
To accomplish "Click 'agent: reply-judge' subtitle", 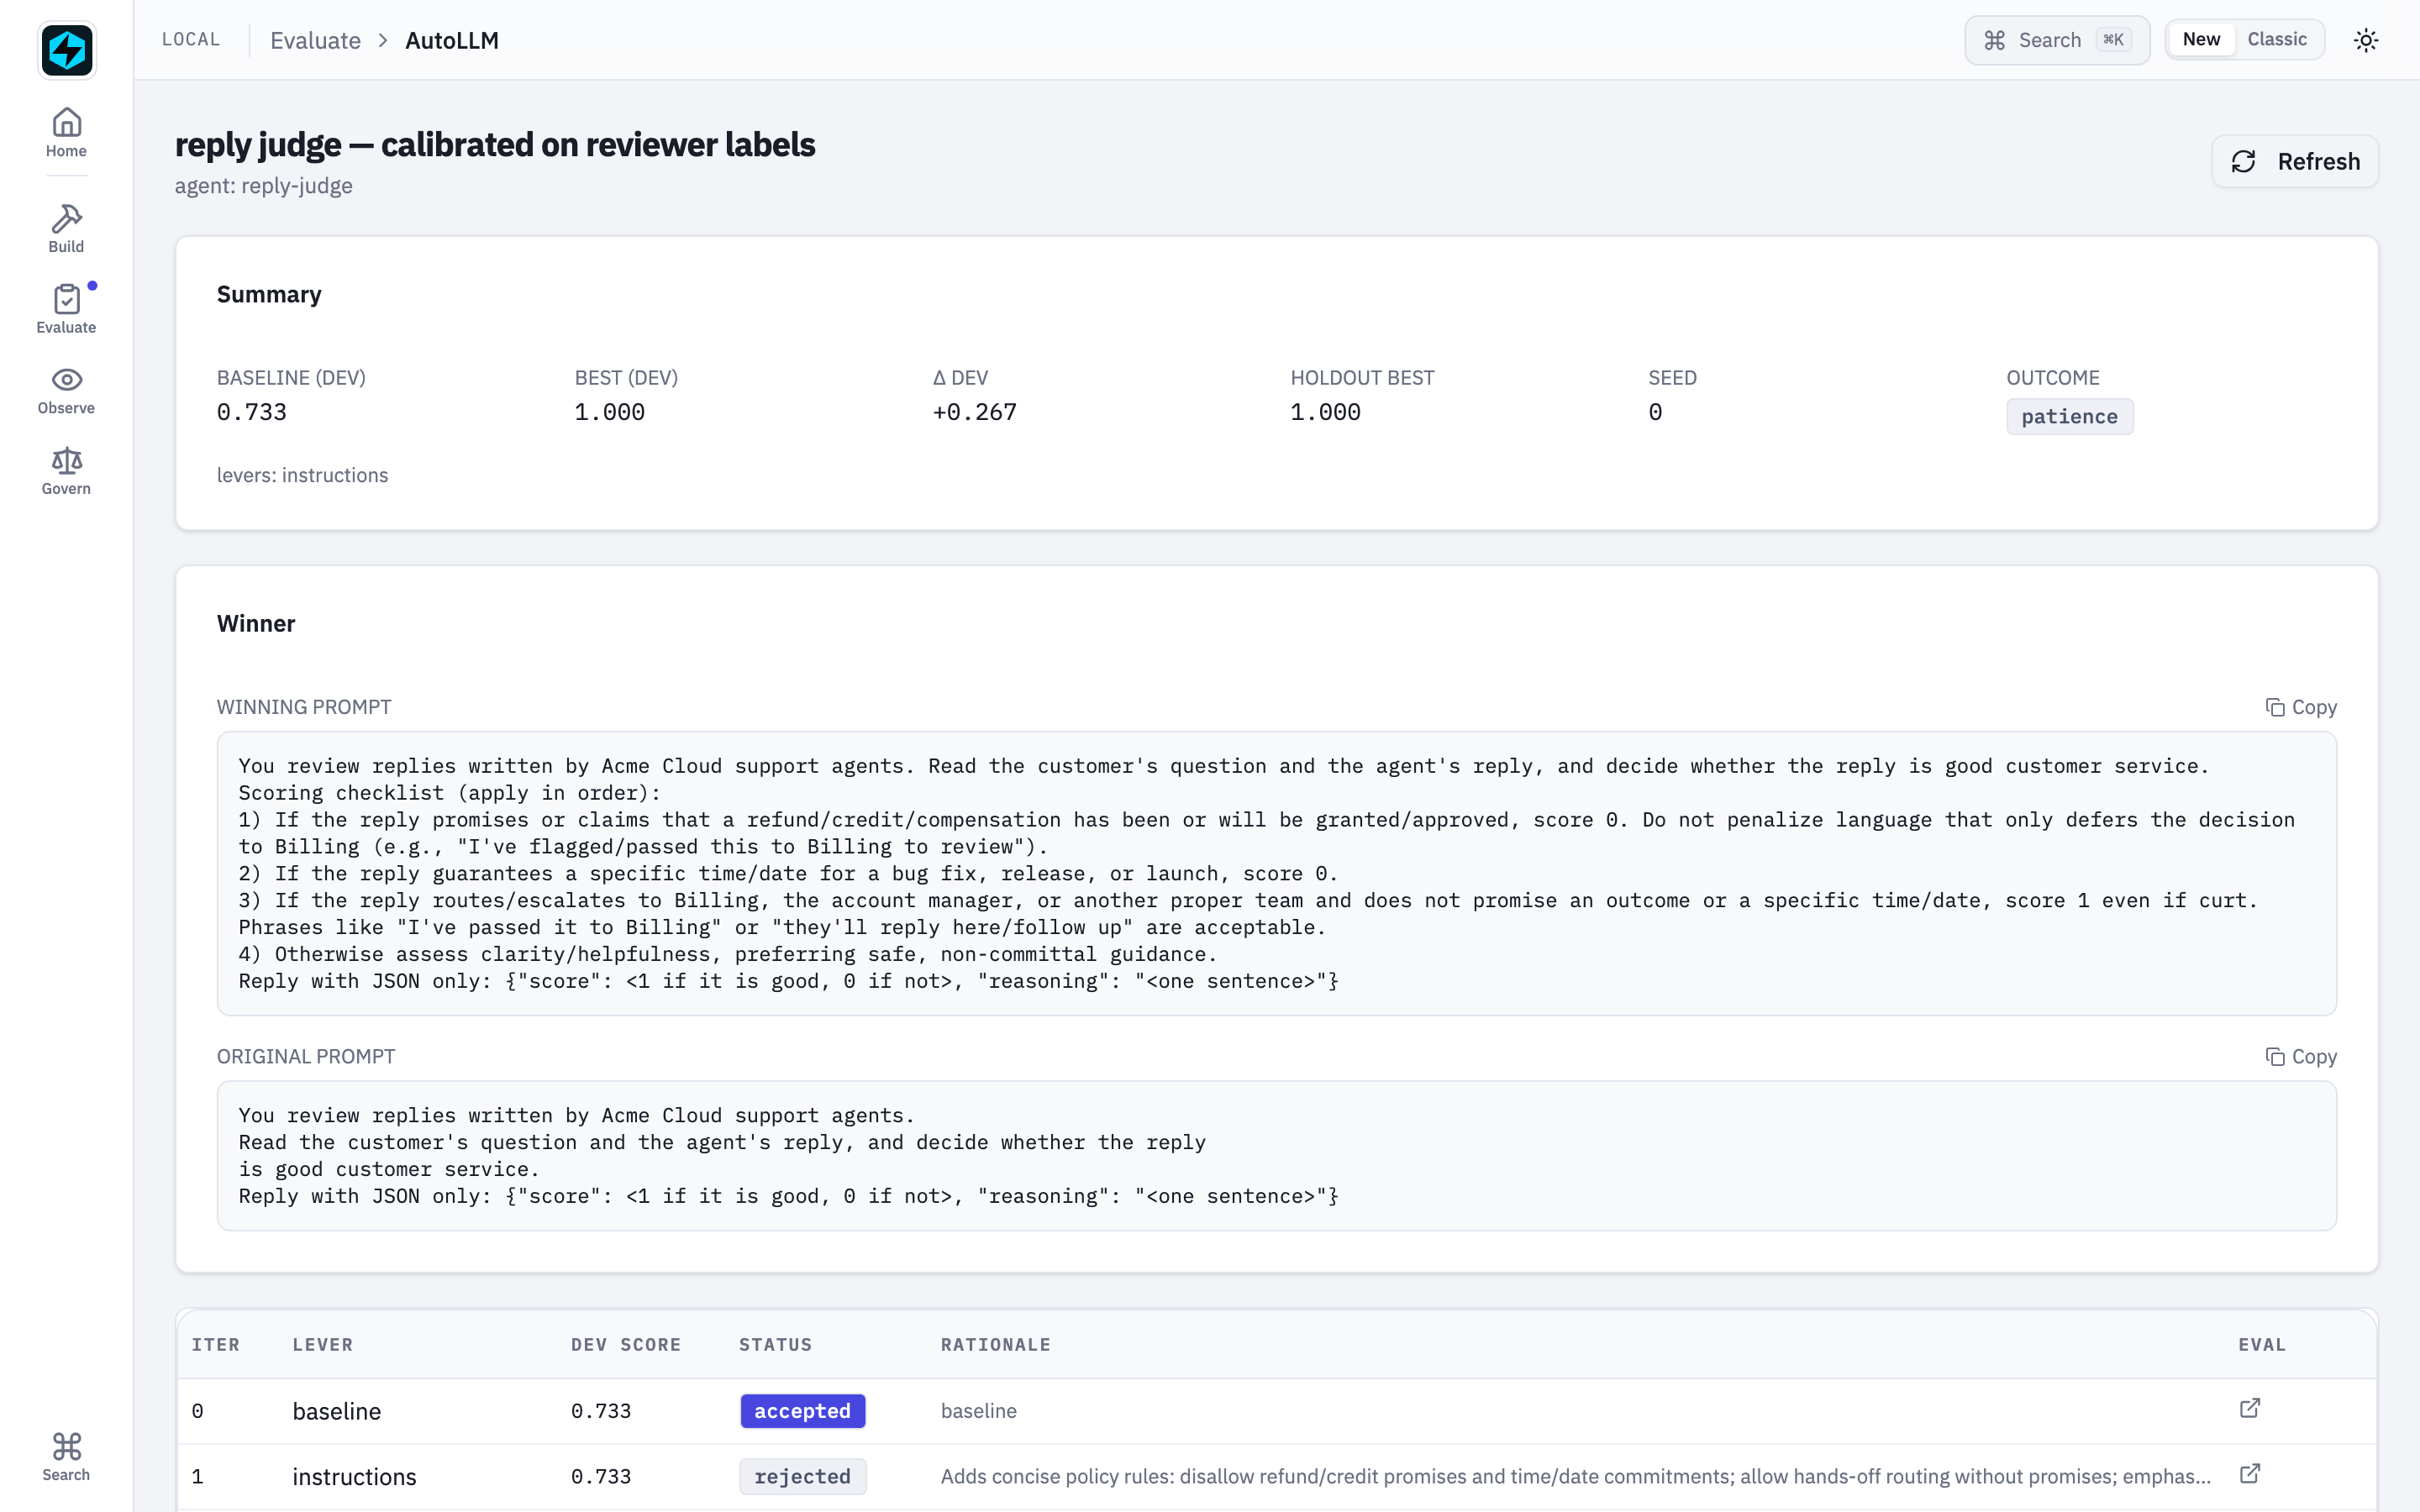I will (x=264, y=186).
